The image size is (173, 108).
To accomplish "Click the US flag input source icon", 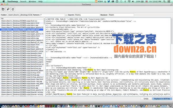I will pyautogui.click(x=146, y=1).
